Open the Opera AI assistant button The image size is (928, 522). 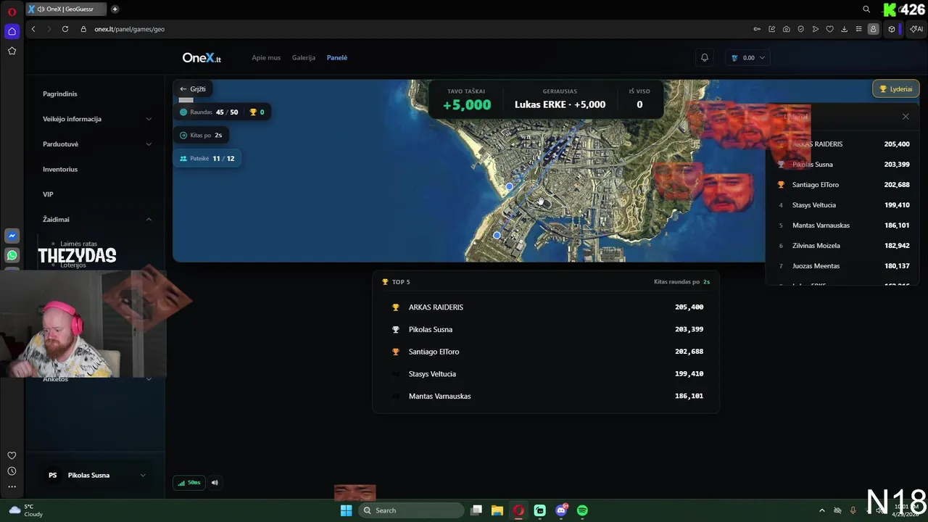click(916, 29)
